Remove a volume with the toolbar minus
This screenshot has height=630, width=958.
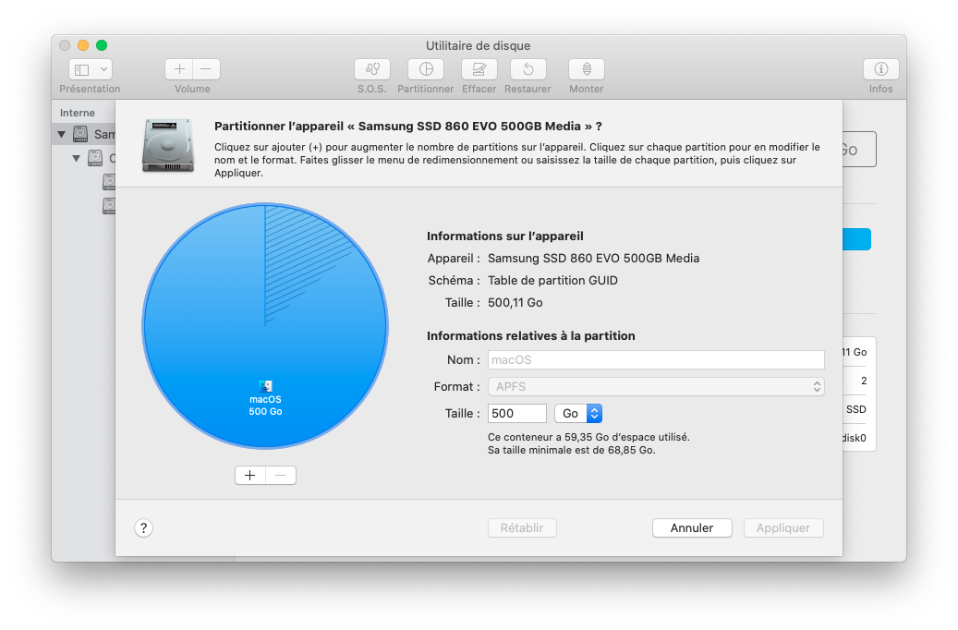coord(206,69)
